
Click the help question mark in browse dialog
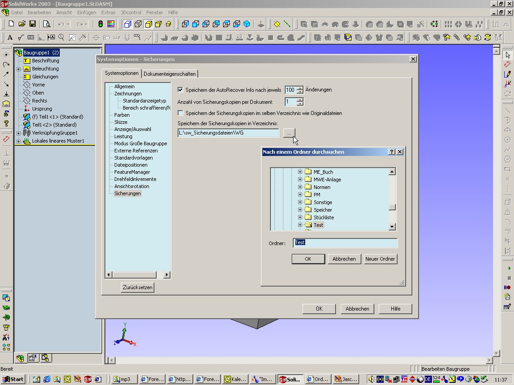pos(392,152)
